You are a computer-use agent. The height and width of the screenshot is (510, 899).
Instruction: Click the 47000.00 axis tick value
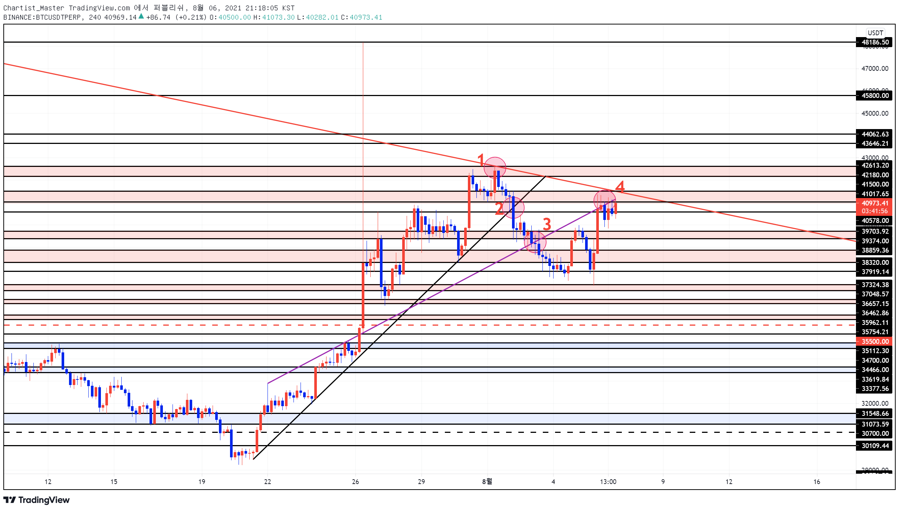(x=875, y=68)
